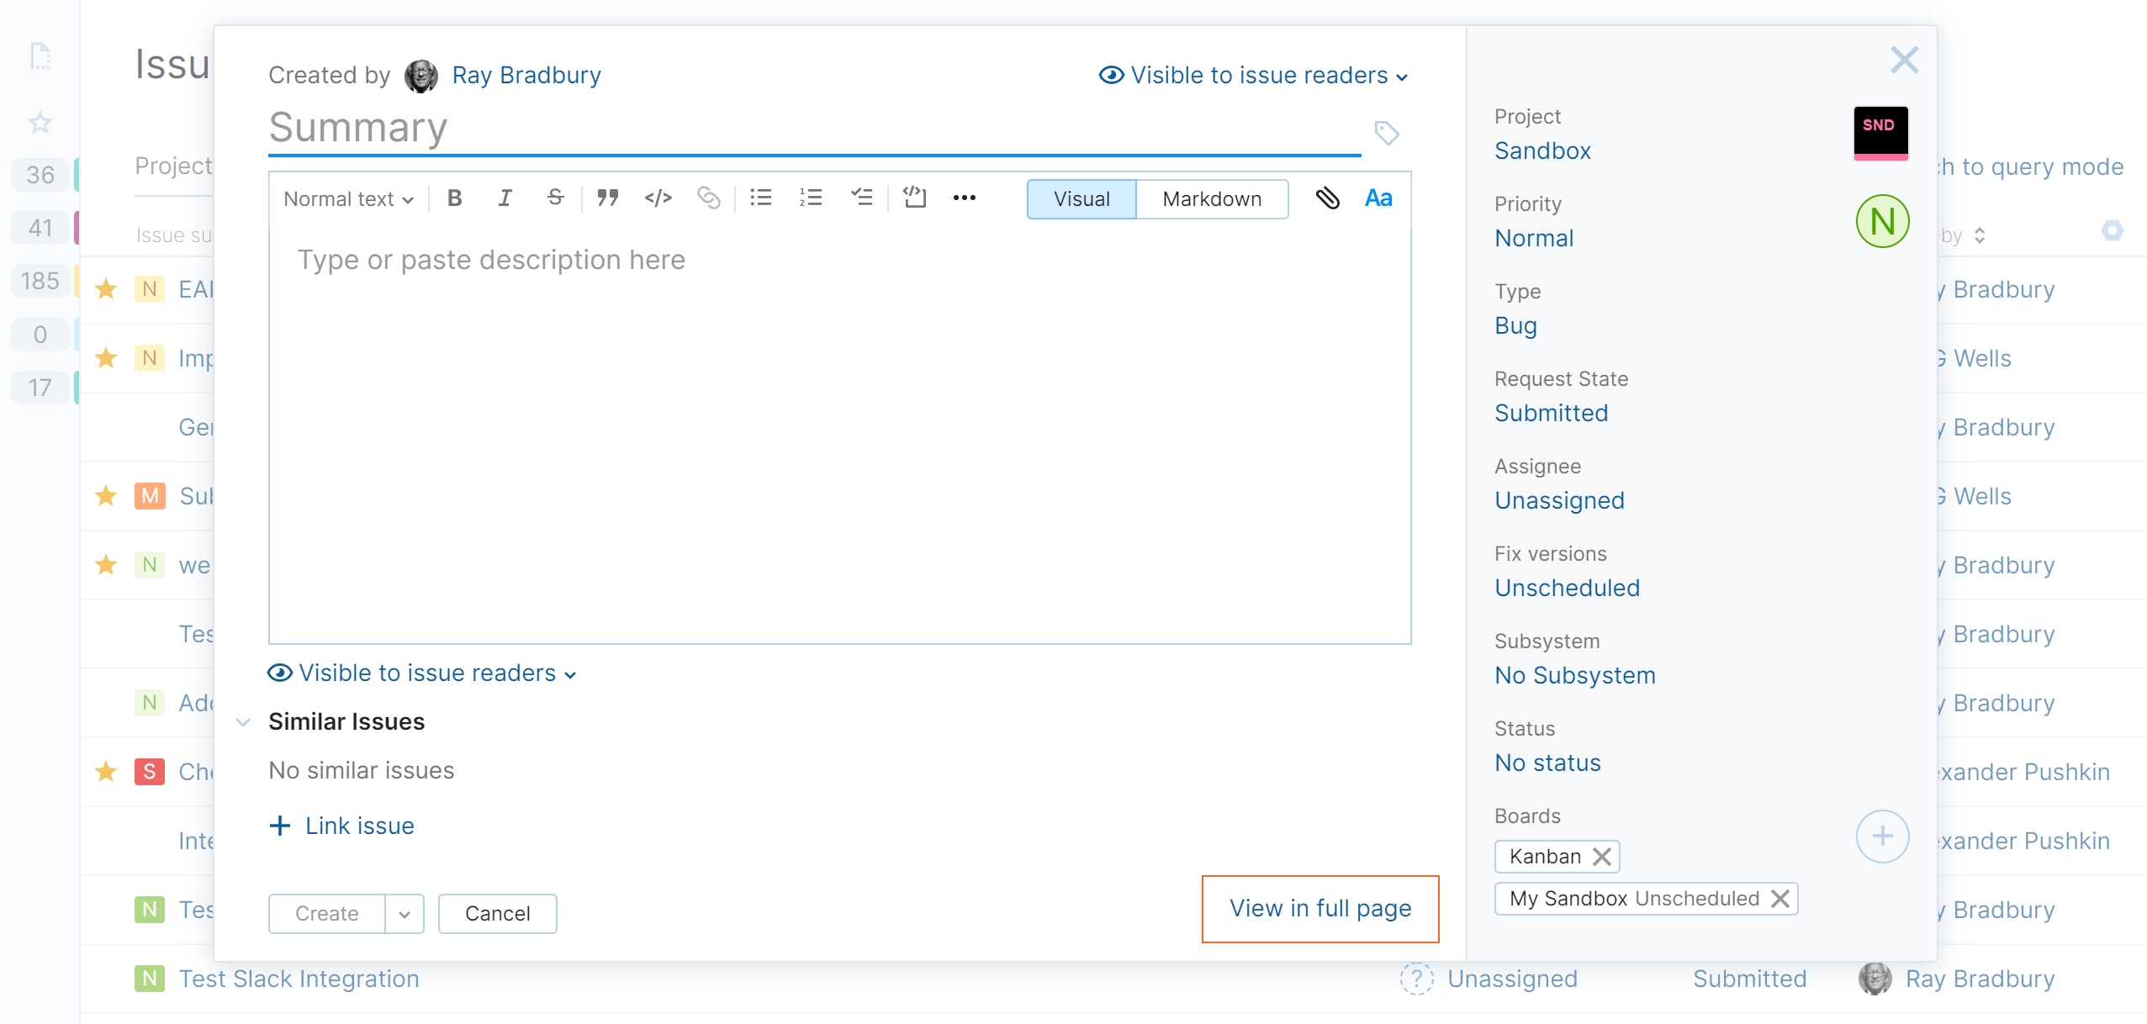
Task: Switch to the Markdown tab
Action: point(1212,198)
